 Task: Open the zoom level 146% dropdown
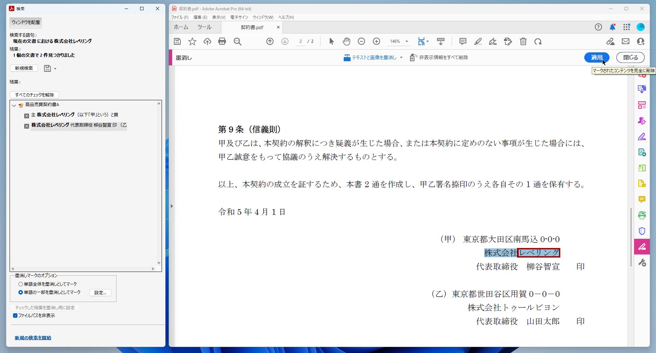click(x=407, y=41)
